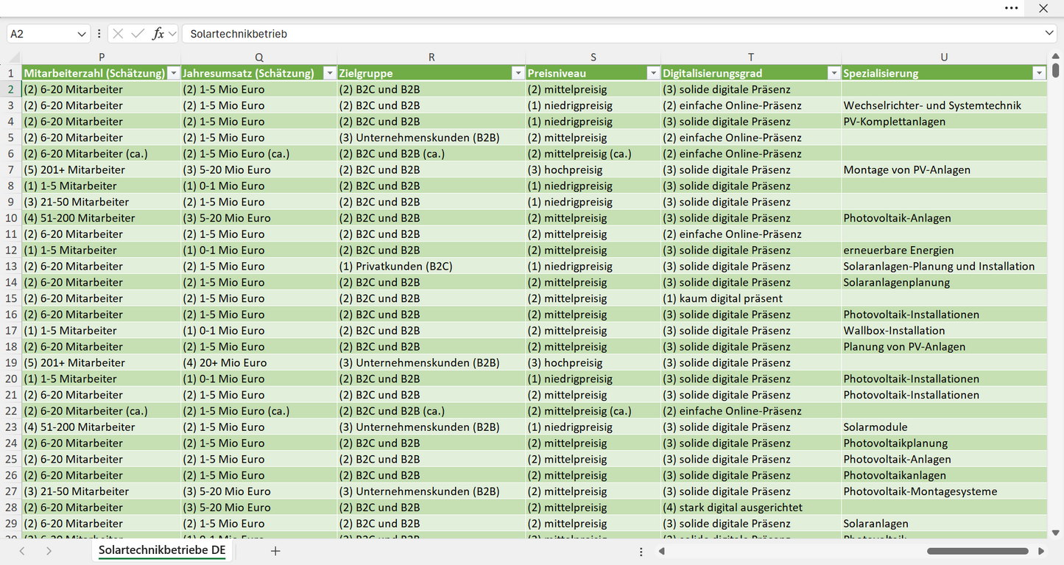This screenshot has height=565, width=1064.
Task: Open the three-dot more options menu
Action: tap(1012, 8)
